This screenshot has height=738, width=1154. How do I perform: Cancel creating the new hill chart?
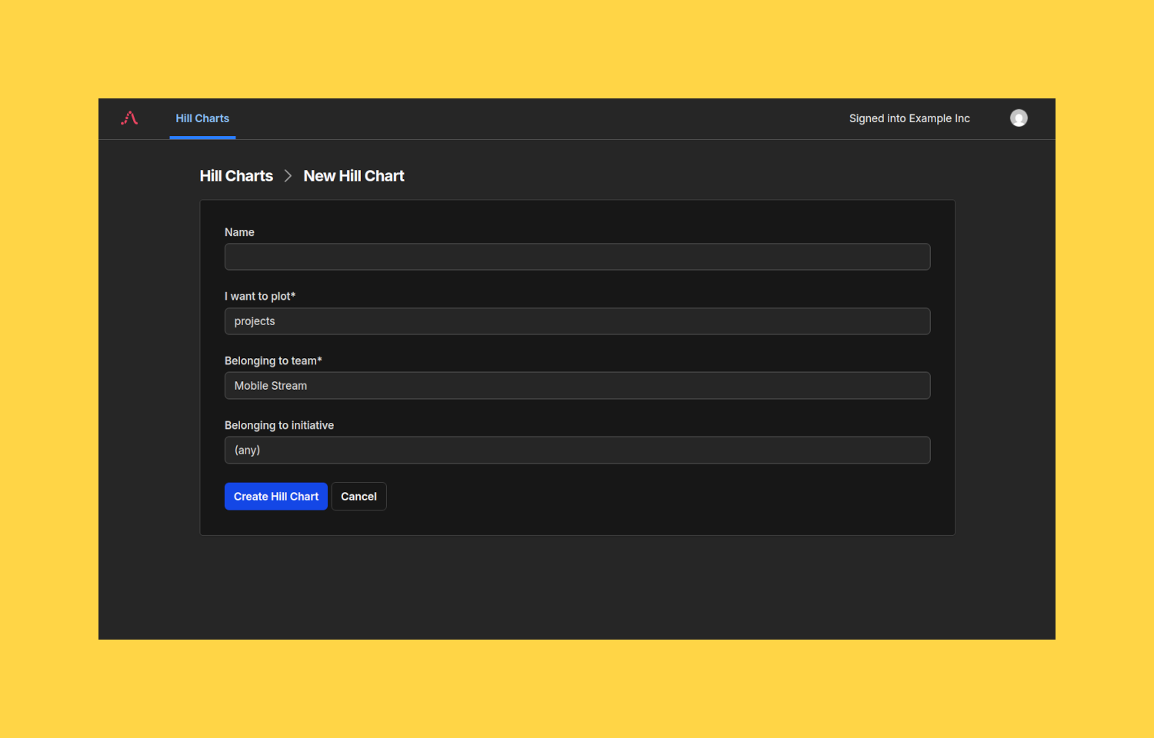click(359, 497)
